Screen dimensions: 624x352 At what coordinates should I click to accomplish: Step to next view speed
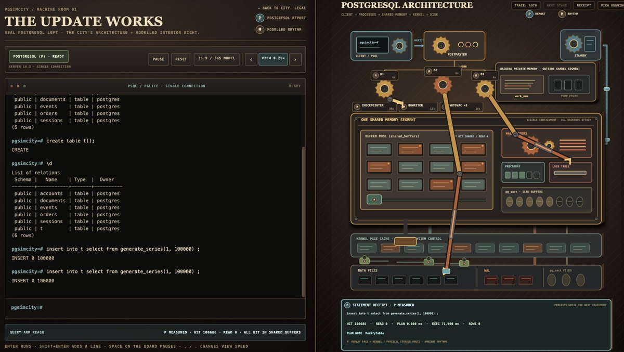295,59
